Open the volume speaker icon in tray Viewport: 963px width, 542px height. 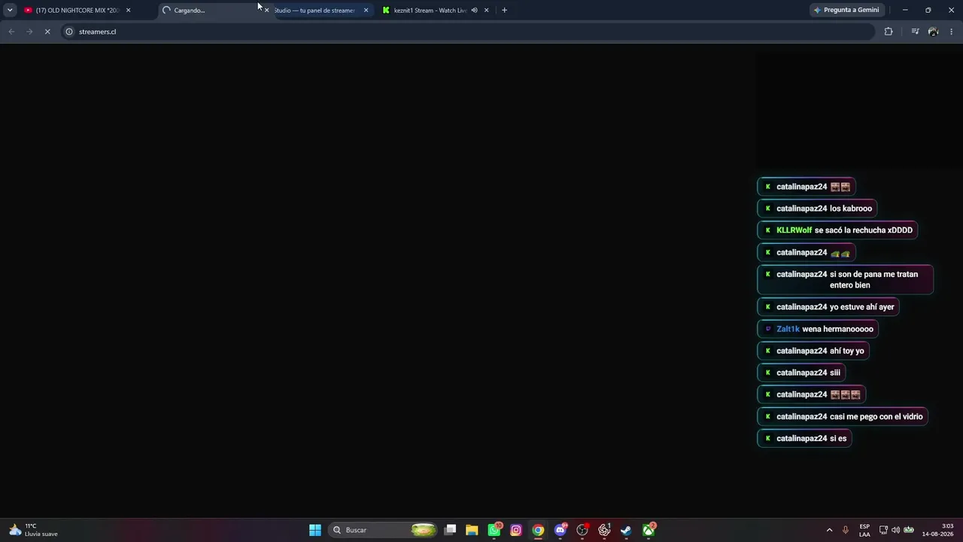click(x=895, y=530)
